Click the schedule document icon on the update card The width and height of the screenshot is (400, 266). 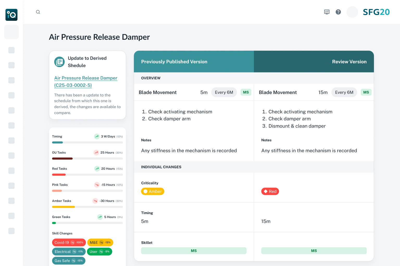(x=59, y=62)
